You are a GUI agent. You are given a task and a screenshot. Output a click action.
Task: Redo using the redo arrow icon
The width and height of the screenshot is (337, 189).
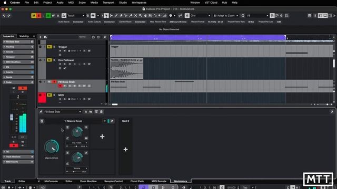click(x=9, y=16)
